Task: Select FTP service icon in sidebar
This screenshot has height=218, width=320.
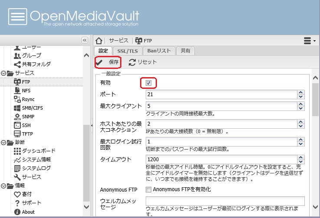Action: 17,82
